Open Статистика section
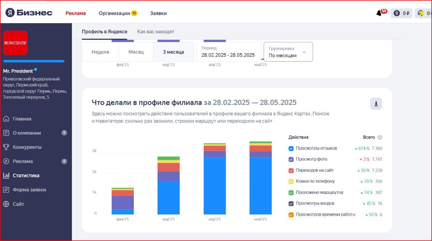The image size is (432, 241). click(x=26, y=175)
